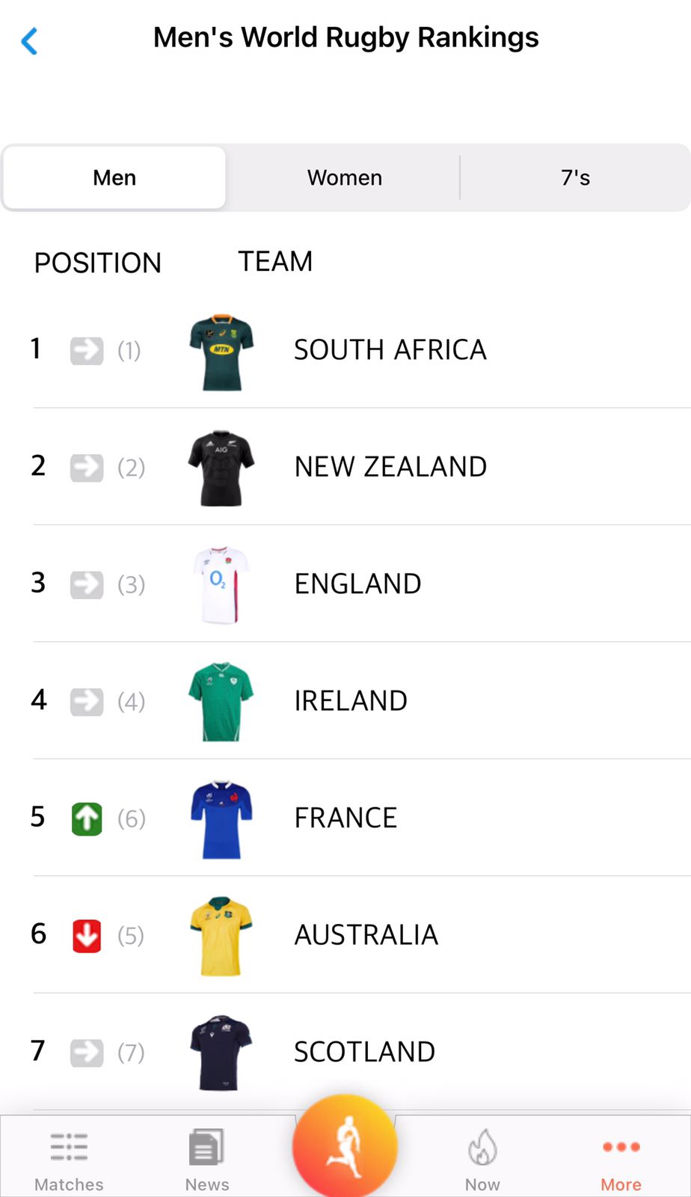Open the Scotland team entry
691x1197 pixels.
click(x=364, y=1052)
